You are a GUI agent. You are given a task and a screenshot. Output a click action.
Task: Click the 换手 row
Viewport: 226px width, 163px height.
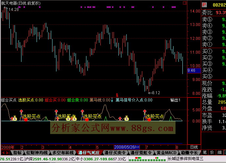click(x=213, y=122)
